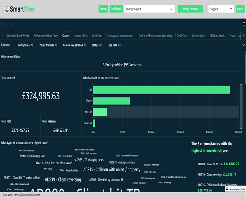Click the redo arrow icon
The height and width of the screenshot is (197, 246).
pos(12,25)
